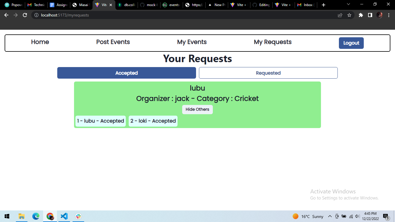
Task: Launch VS Code from the taskbar
Action: point(64,216)
